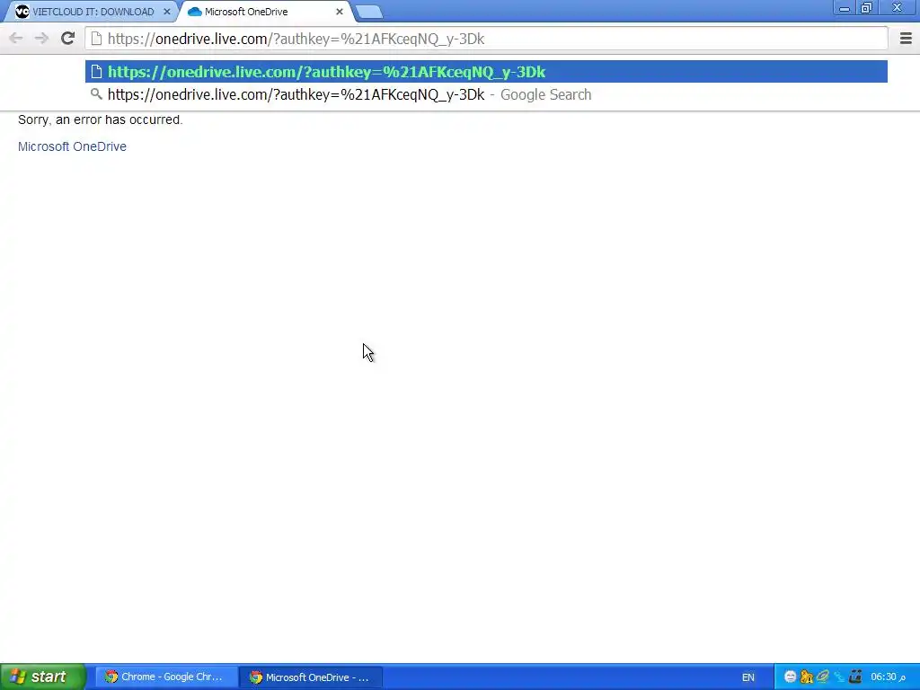Click the tray icon beside the clock
This screenshot has width=920, height=690.
[855, 677]
